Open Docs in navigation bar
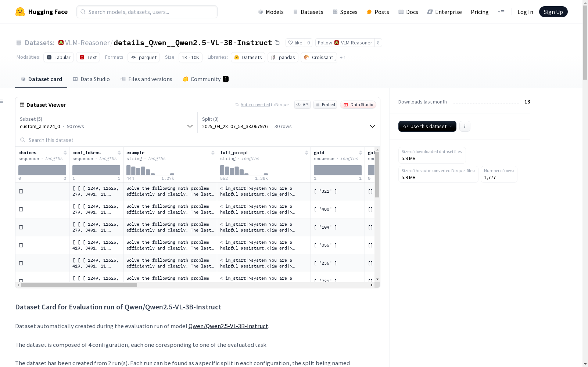Screen dimensions: 588x367 tap(408, 12)
